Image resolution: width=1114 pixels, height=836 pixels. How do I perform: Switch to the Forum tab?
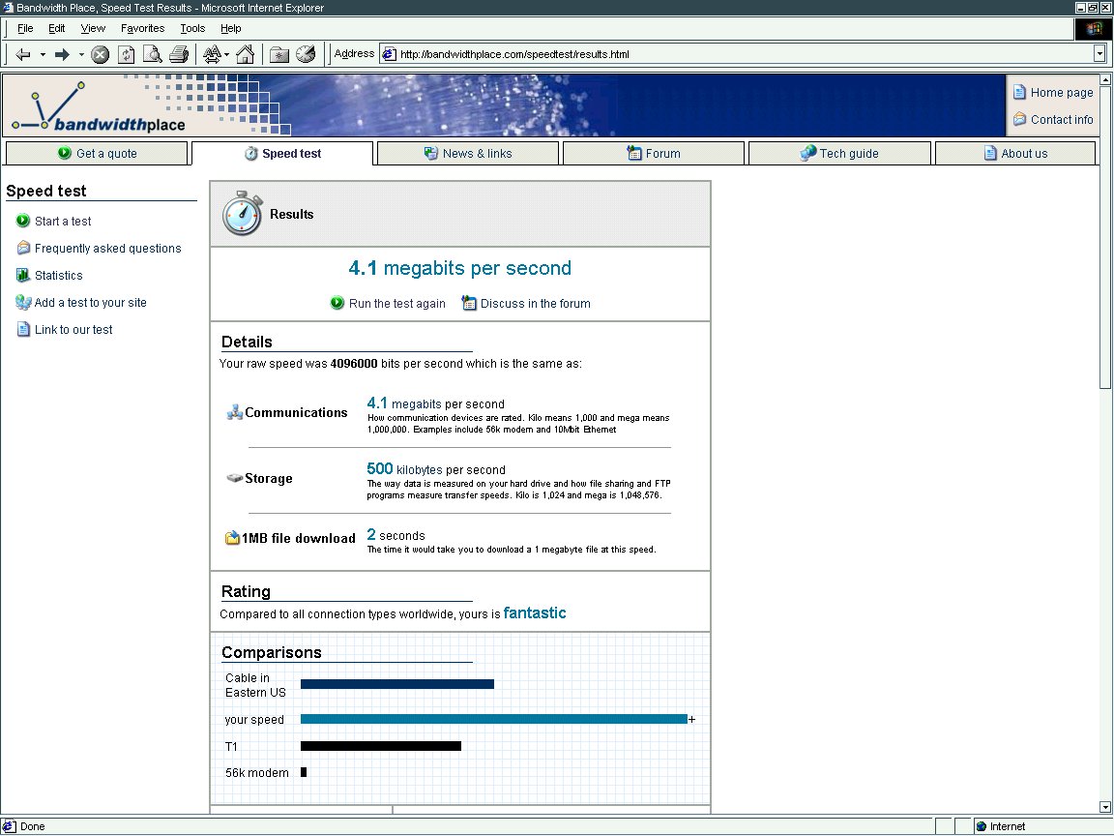click(654, 153)
